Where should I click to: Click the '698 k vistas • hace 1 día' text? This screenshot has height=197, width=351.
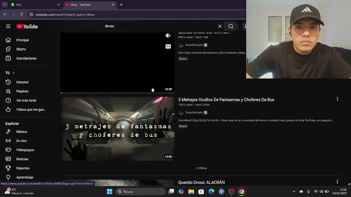193,37
